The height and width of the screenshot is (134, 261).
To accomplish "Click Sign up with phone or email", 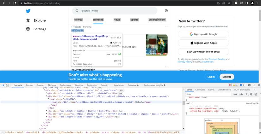I will (x=203, y=52).
